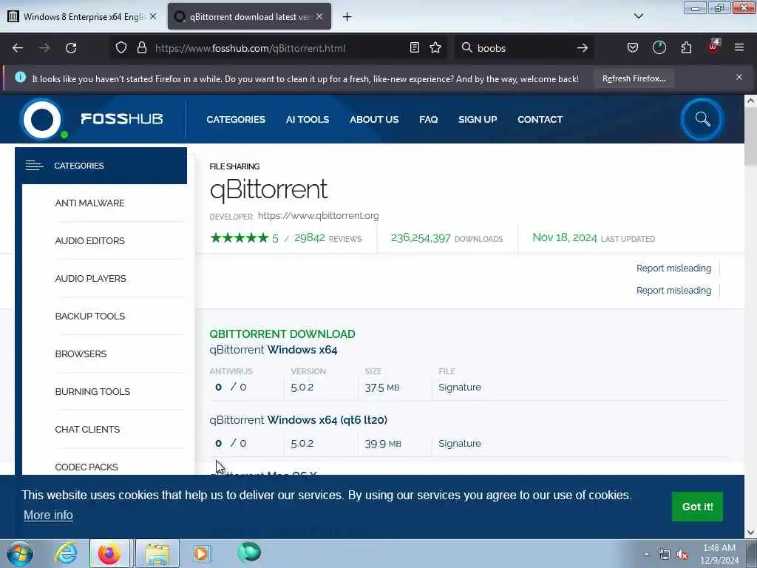The height and width of the screenshot is (568, 757).
Task: Show hidden tray icons arrow
Action: coord(646,554)
